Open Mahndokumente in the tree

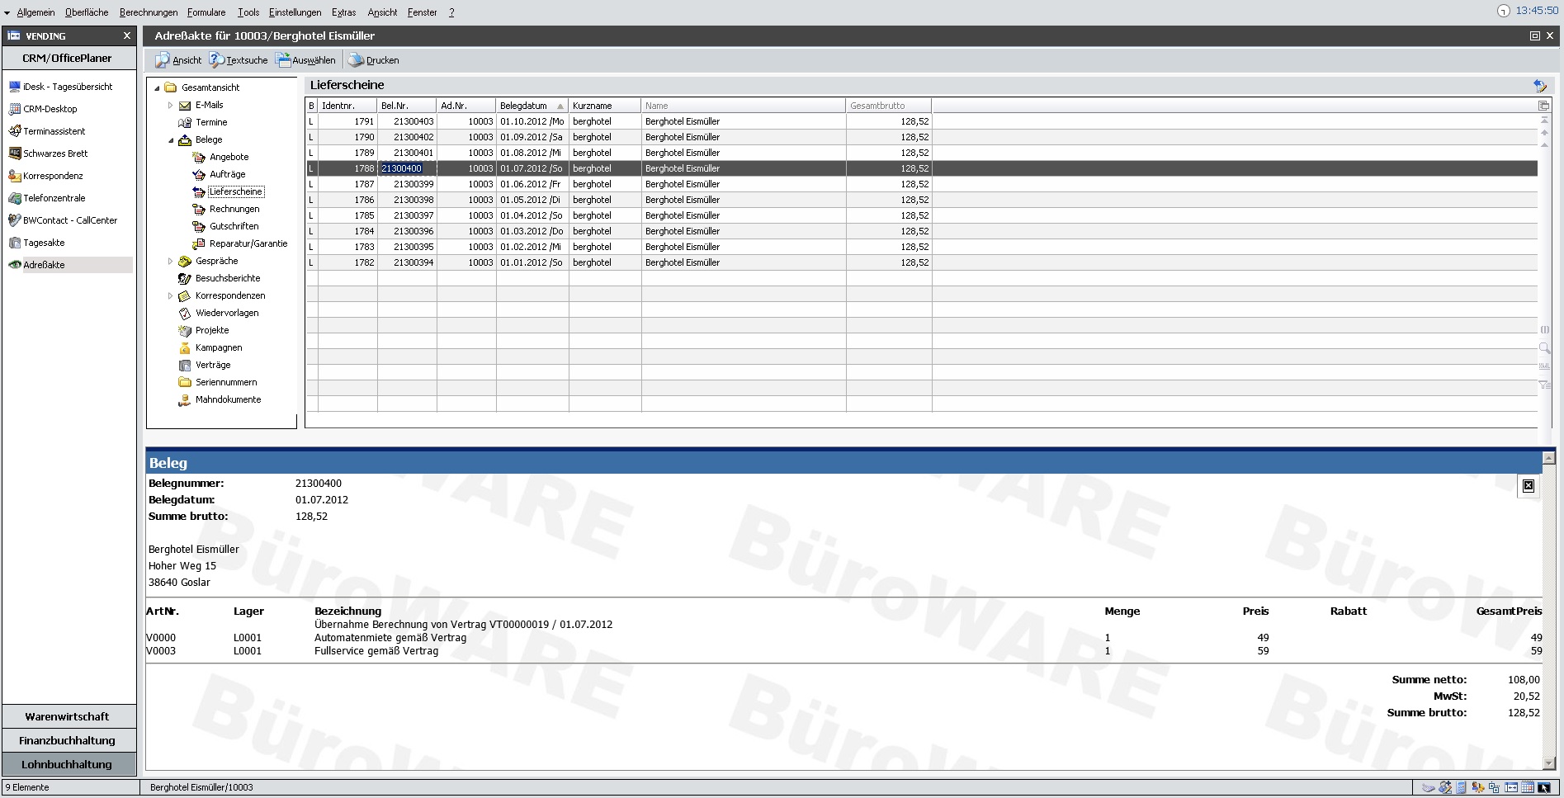pos(228,399)
